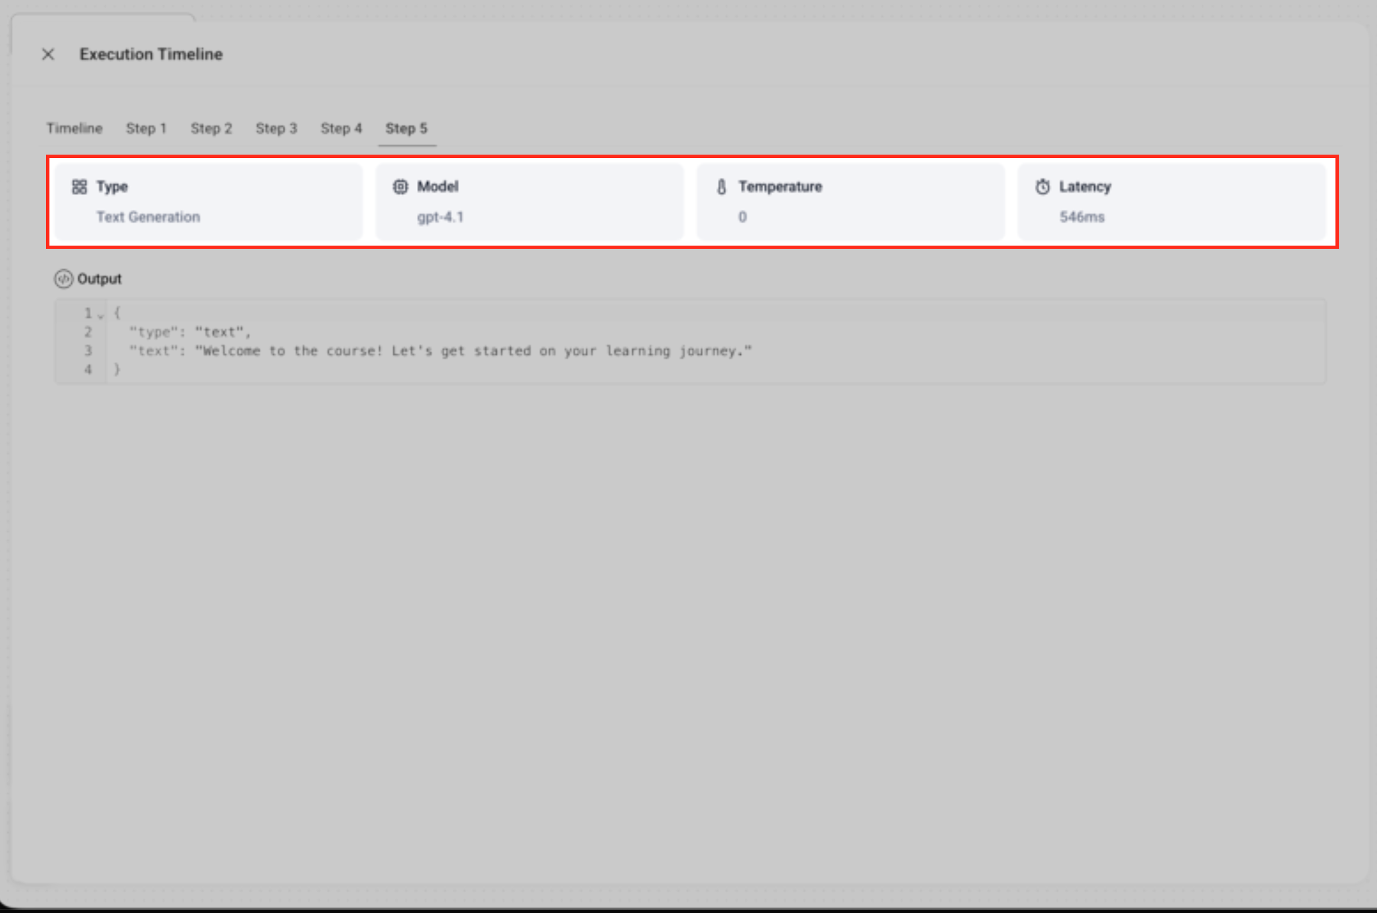This screenshot has width=1377, height=913.
Task: Click the 546ms latency value
Action: (x=1081, y=217)
